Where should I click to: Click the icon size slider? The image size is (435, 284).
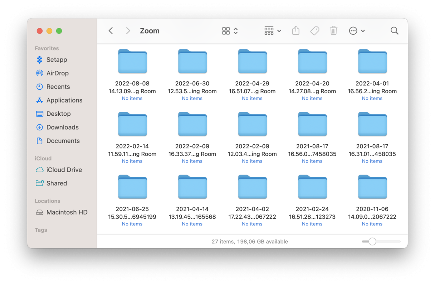click(x=381, y=241)
